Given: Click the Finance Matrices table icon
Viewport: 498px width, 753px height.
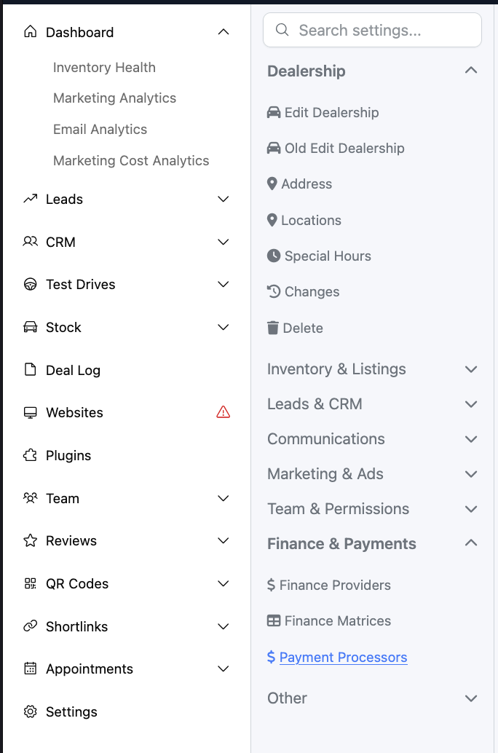Looking at the screenshot, I should [274, 620].
